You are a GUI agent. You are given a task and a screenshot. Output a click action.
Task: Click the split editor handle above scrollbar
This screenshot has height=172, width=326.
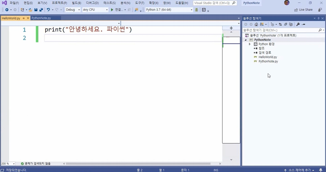point(231,28)
